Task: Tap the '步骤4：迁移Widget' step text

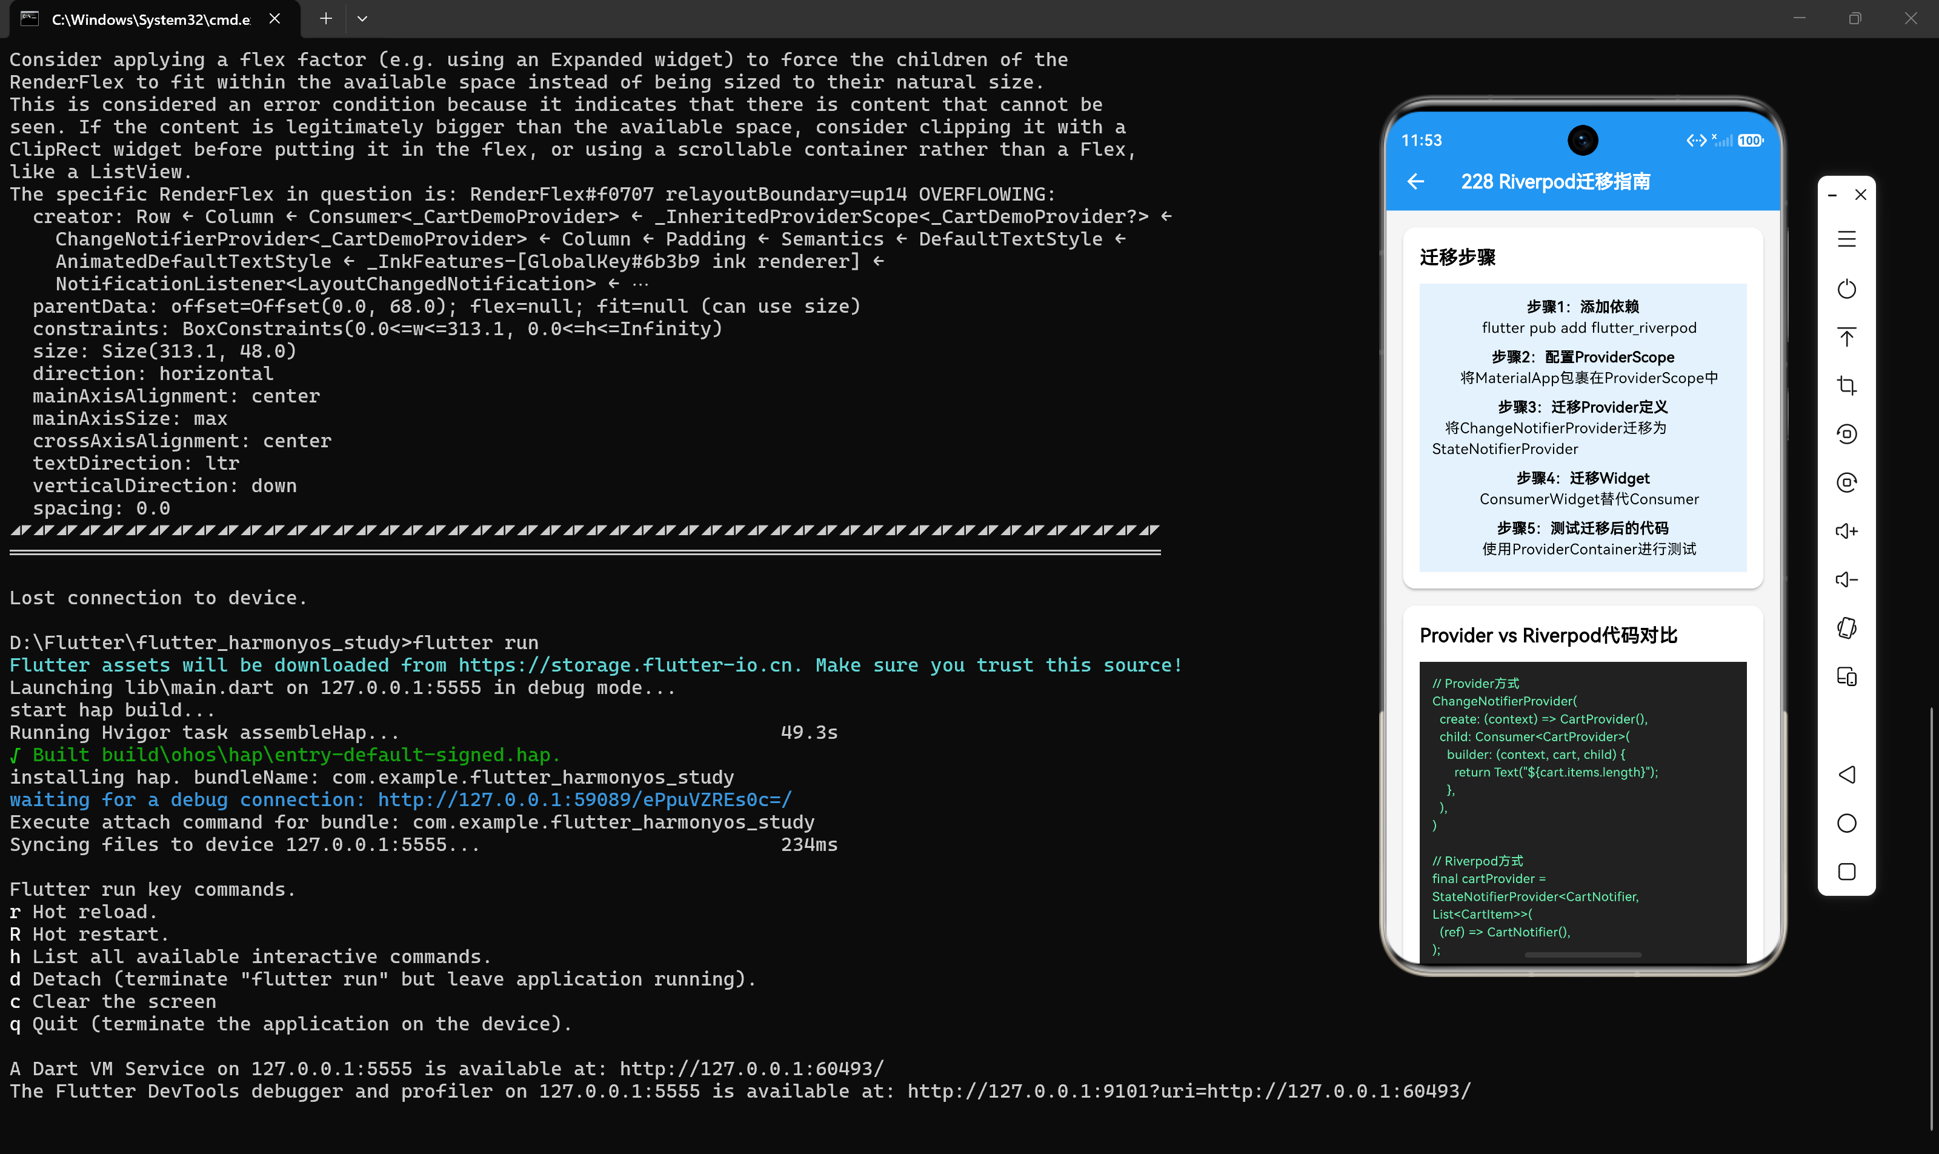Action: pyautogui.click(x=1583, y=478)
